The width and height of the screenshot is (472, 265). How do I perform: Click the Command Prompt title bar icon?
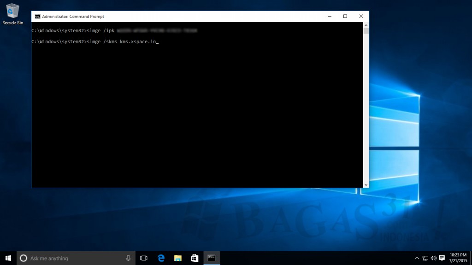click(x=37, y=17)
